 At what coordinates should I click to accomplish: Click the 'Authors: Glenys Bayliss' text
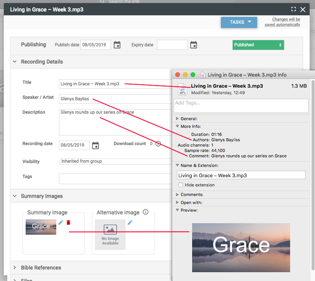coord(216,140)
